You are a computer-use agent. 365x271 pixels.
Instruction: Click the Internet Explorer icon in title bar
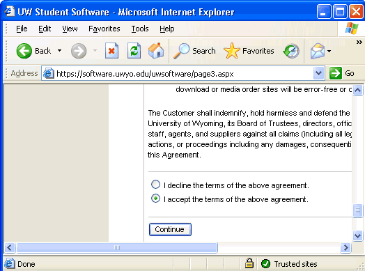pos(10,11)
